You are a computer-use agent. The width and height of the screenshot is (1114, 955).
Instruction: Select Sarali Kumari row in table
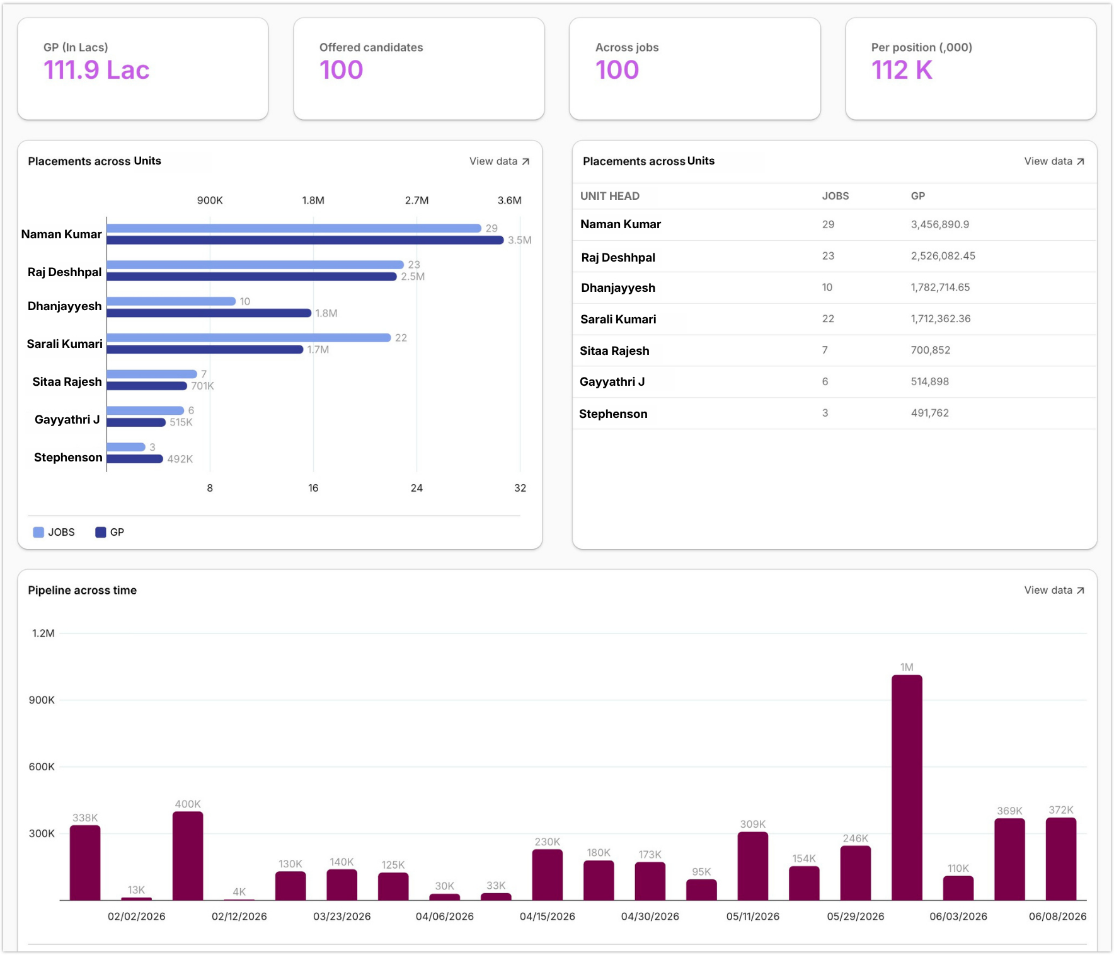tap(834, 319)
